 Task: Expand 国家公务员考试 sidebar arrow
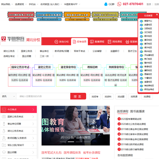(x=33, y=117)
